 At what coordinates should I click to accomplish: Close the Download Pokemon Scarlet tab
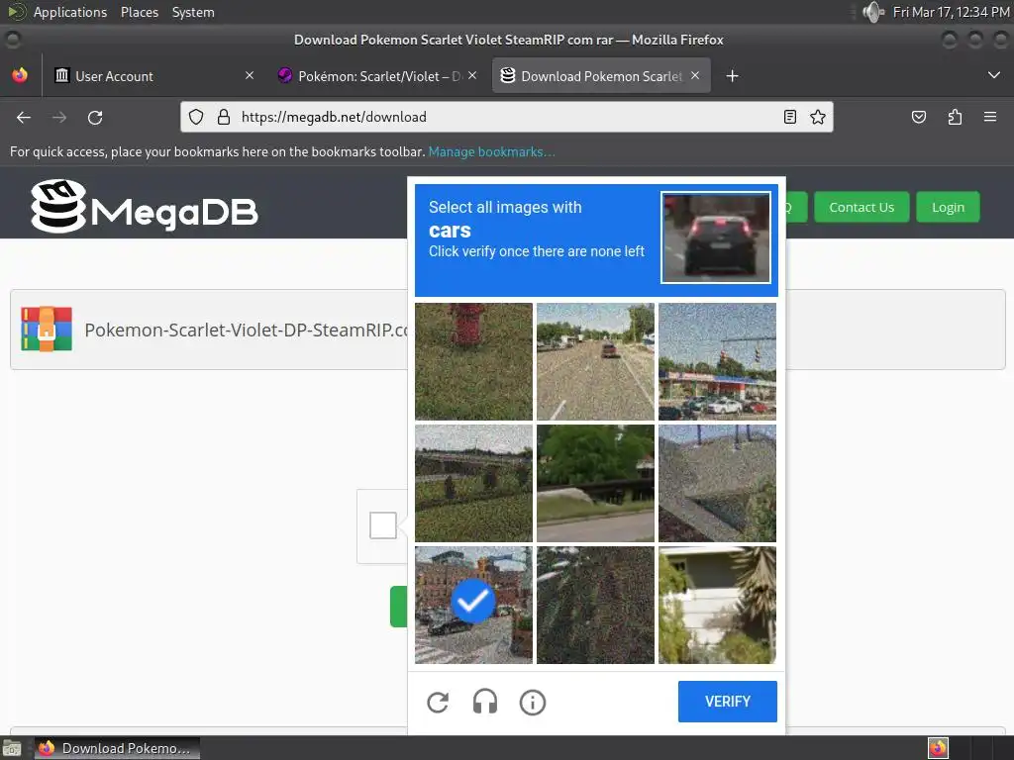click(x=695, y=75)
